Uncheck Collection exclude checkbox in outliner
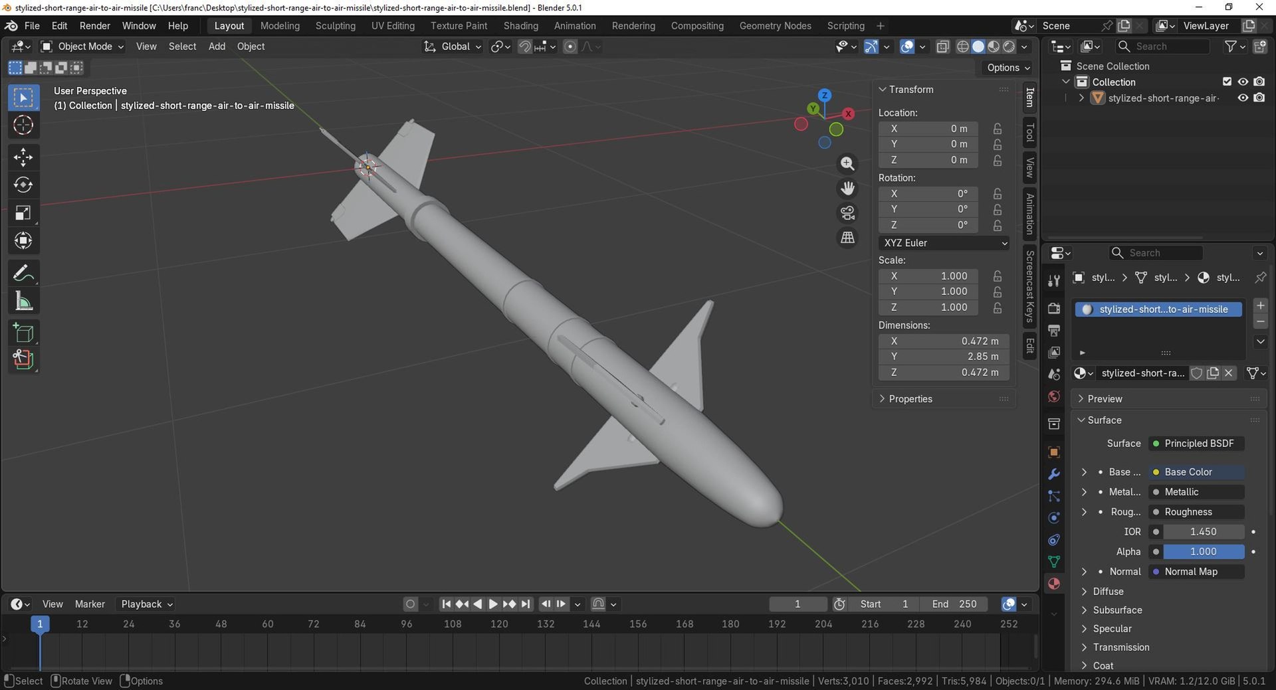Viewport: 1276px width, 690px height. click(1227, 82)
